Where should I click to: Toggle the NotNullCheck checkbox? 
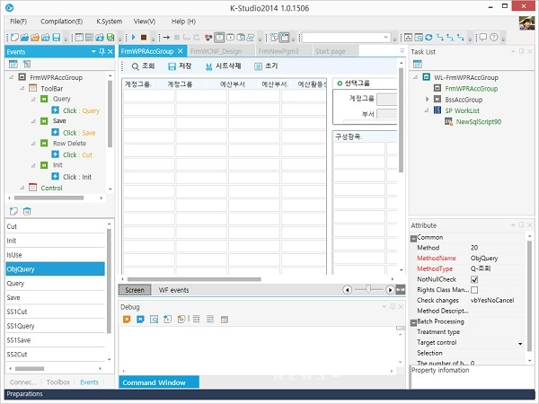474,279
